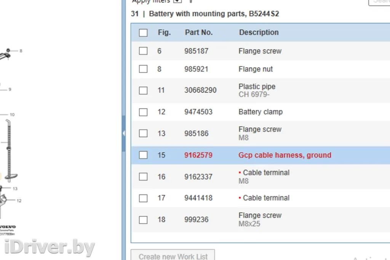Tick the select-all checkbox in the header
The width and height of the screenshot is (390, 260).
[143, 33]
